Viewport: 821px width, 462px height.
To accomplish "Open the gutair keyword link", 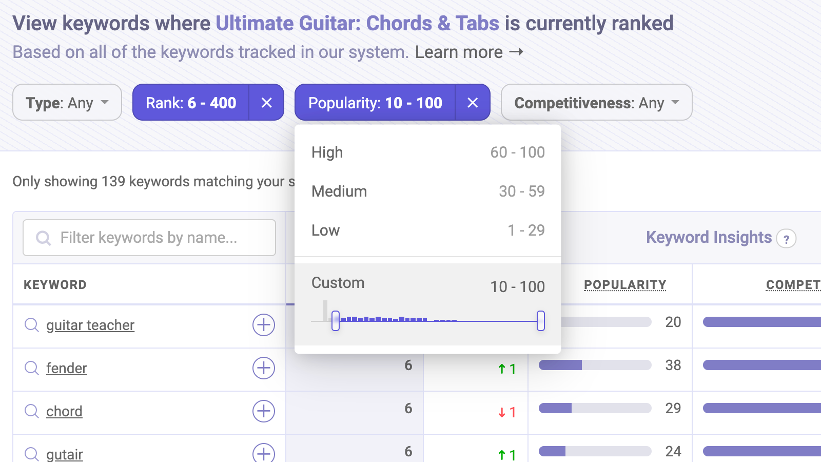I will (65, 454).
